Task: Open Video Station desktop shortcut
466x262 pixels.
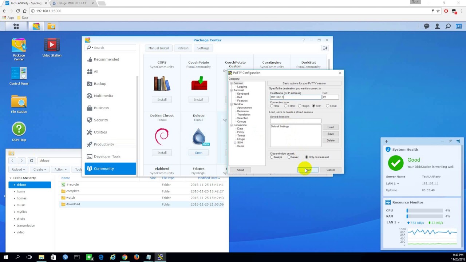Action: click(52, 47)
